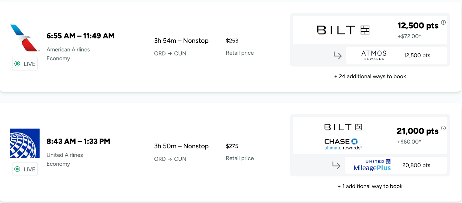This screenshot has height=203, width=462.
Task: Select the 20,800 pts MileagePlus option
Action: [x=416, y=165]
